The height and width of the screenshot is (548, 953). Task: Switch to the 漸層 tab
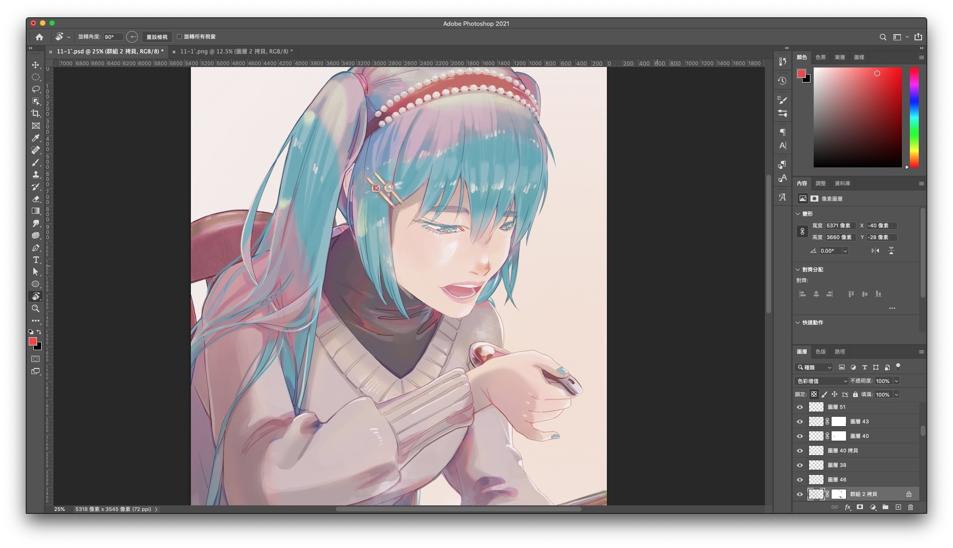click(x=840, y=57)
